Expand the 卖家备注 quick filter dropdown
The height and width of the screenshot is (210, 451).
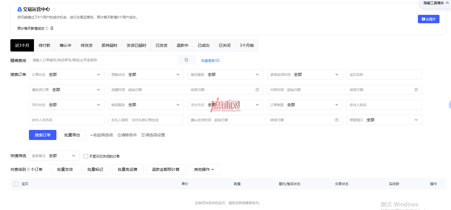(54, 156)
